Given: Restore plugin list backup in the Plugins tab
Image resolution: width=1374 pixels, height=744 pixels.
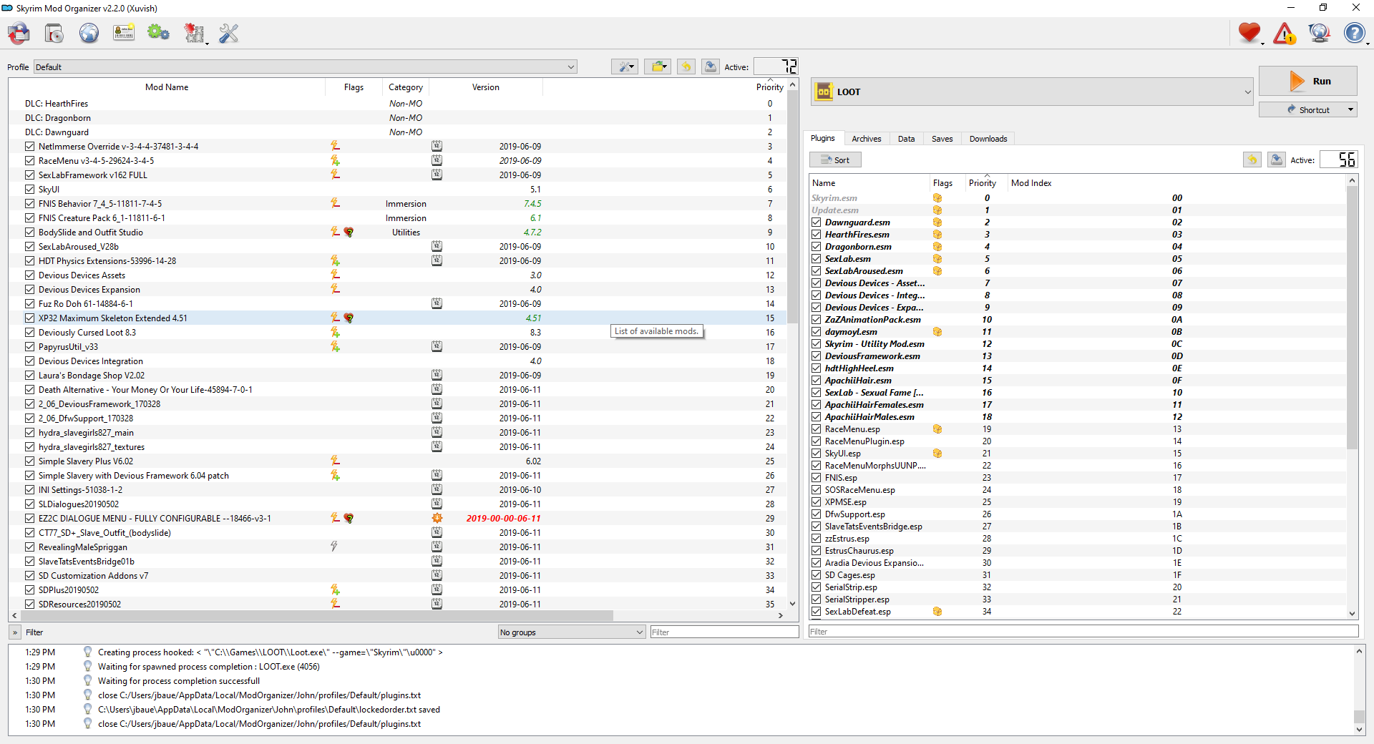Looking at the screenshot, I should [1252, 160].
